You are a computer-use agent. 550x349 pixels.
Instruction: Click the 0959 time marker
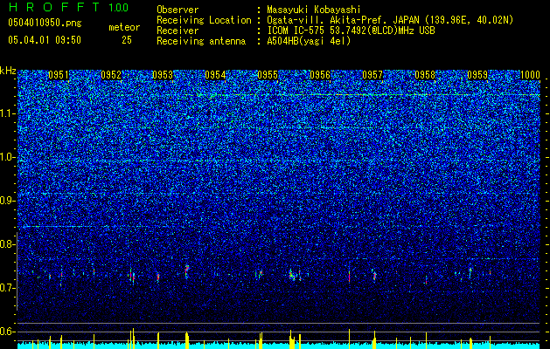coord(477,75)
